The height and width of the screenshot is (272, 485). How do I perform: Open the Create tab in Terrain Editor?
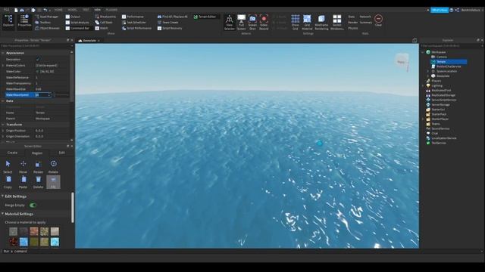[12, 153]
